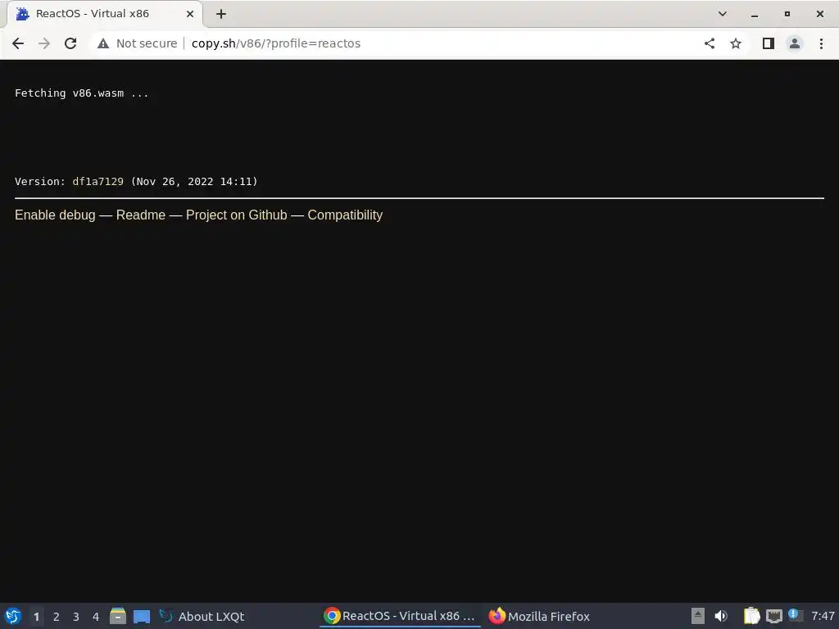Bookmark this page with the star icon
This screenshot has width=839, height=629.
[x=736, y=43]
